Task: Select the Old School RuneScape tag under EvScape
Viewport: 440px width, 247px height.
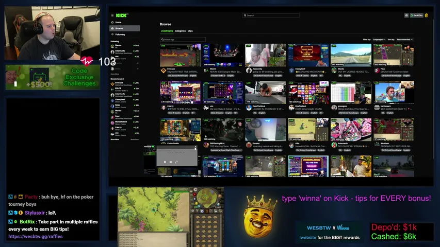Action: point(178,76)
